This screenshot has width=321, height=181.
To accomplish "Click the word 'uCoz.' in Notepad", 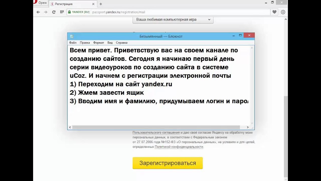I will (x=78, y=76).
